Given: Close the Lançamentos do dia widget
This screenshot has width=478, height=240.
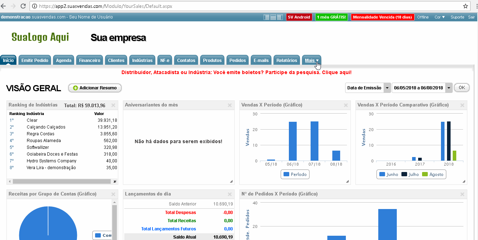Looking at the screenshot, I should coord(230,194).
